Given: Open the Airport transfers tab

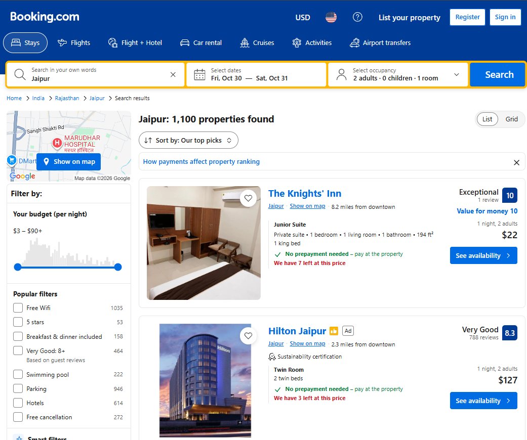Looking at the screenshot, I should (380, 42).
